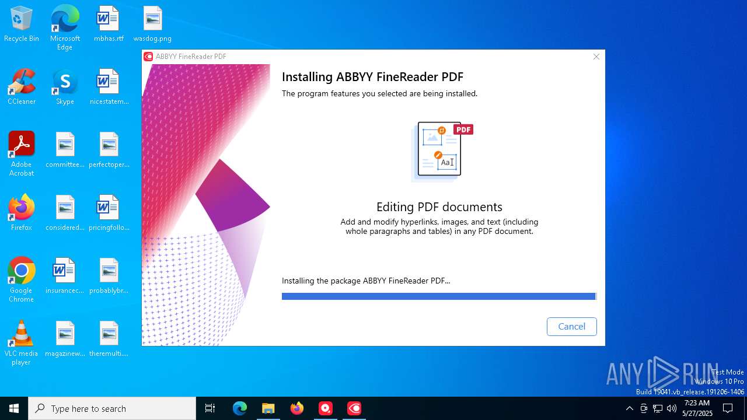Viewport: 747px width, 420px height.
Task: Select the Google Chrome desktop shortcut
Action: pyautogui.click(x=22, y=280)
